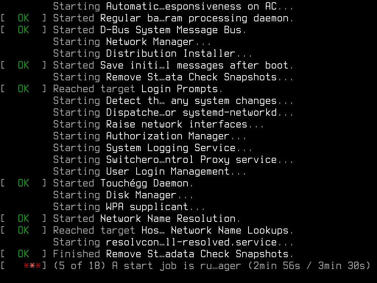Click the green OK beside Touchégg Daemon
Image resolution: width=377 pixels, height=283 pixels.
point(23,183)
